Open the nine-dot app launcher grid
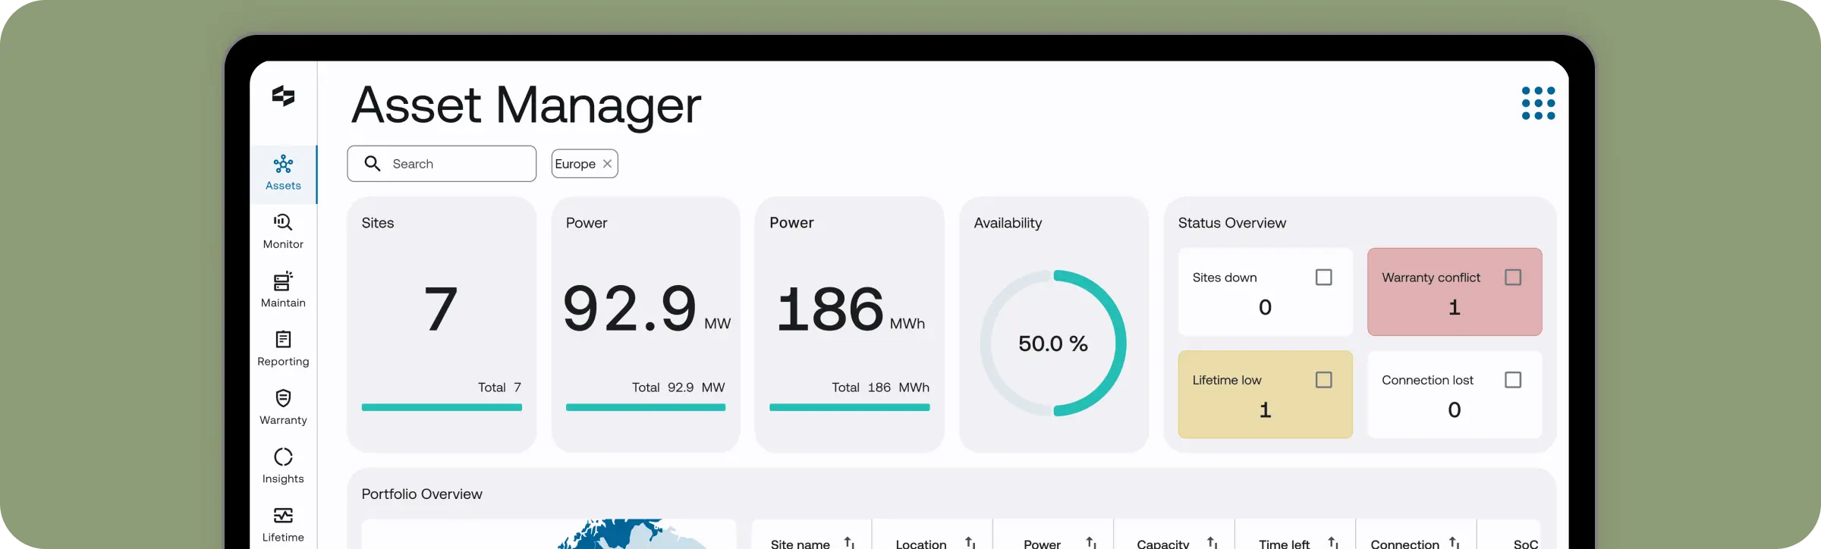 pos(1538,103)
